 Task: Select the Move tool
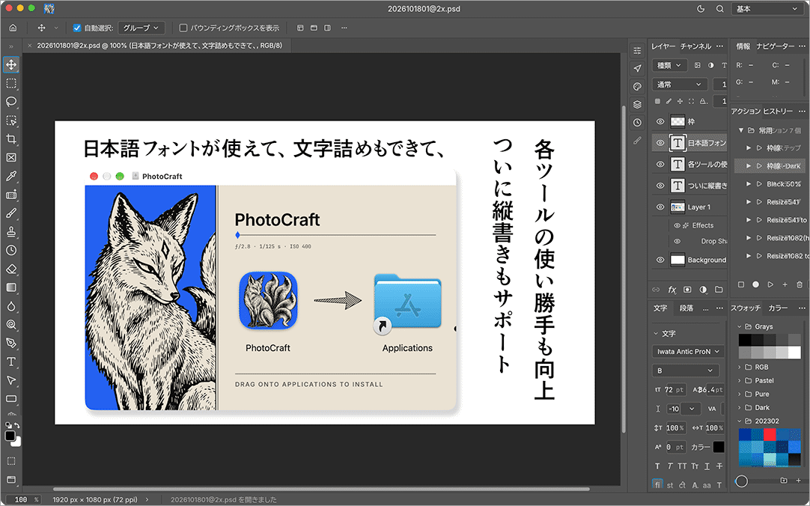click(x=10, y=64)
